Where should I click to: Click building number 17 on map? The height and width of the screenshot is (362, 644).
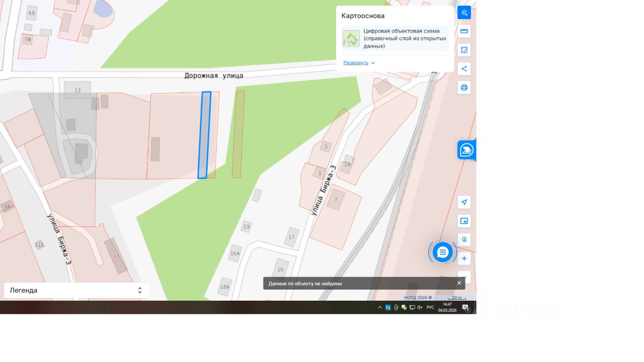click(x=291, y=237)
